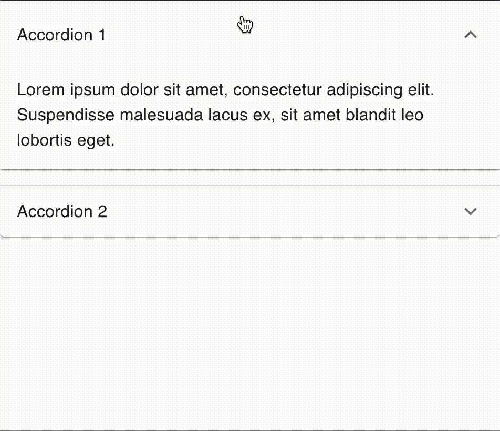
Task: Click the words "lobortis eget" on the last line
Action: point(66,140)
